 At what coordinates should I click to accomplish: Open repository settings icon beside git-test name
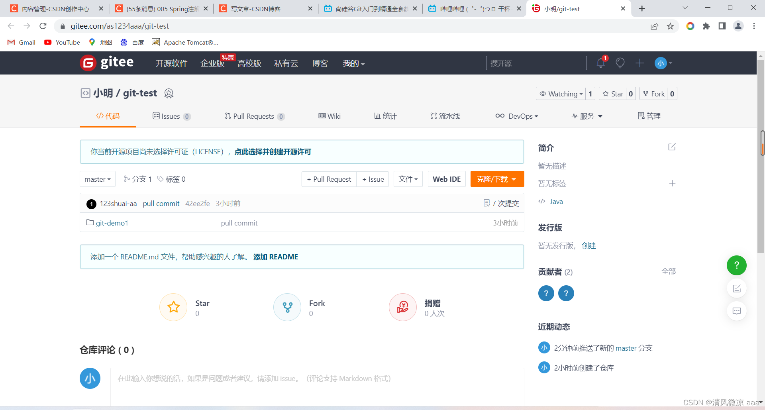tap(169, 93)
